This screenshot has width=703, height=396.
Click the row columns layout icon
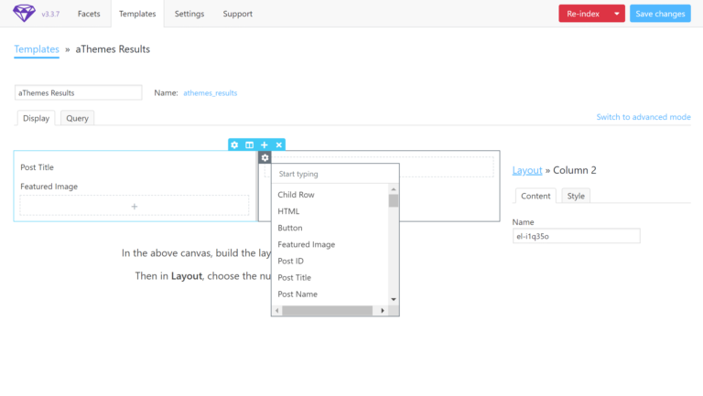pyautogui.click(x=249, y=144)
